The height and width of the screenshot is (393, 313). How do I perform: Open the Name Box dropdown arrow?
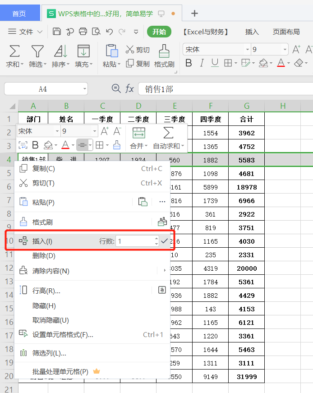point(85,89)
